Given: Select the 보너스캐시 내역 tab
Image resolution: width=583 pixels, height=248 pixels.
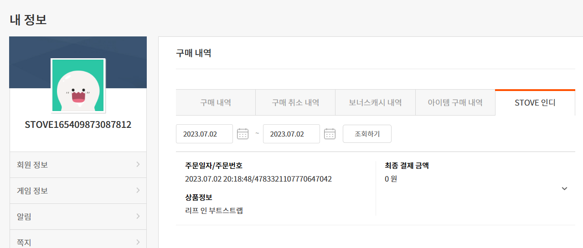Looking at the screenshot, I should (375, 102).
